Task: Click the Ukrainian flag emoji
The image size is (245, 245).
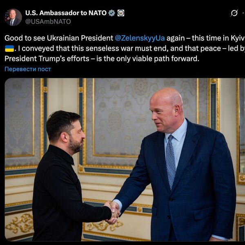Action: point(9,49)
